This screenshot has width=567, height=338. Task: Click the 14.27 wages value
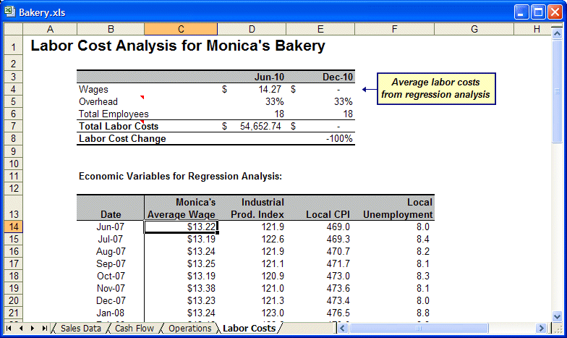click(x=270, y=89)
